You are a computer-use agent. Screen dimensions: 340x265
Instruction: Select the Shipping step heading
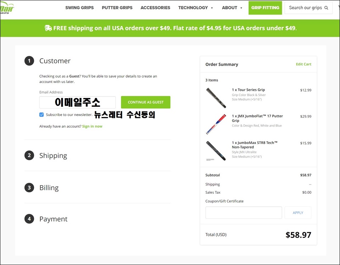(x=53, y=155)
